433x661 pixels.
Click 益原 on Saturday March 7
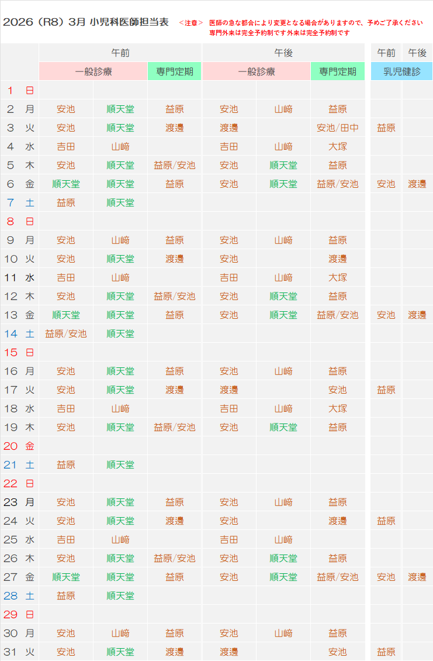pyautogui.click(x=66, y=202)
